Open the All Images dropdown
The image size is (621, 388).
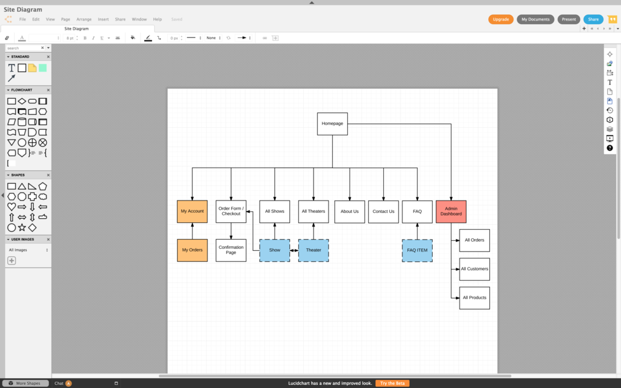point(28,250)
